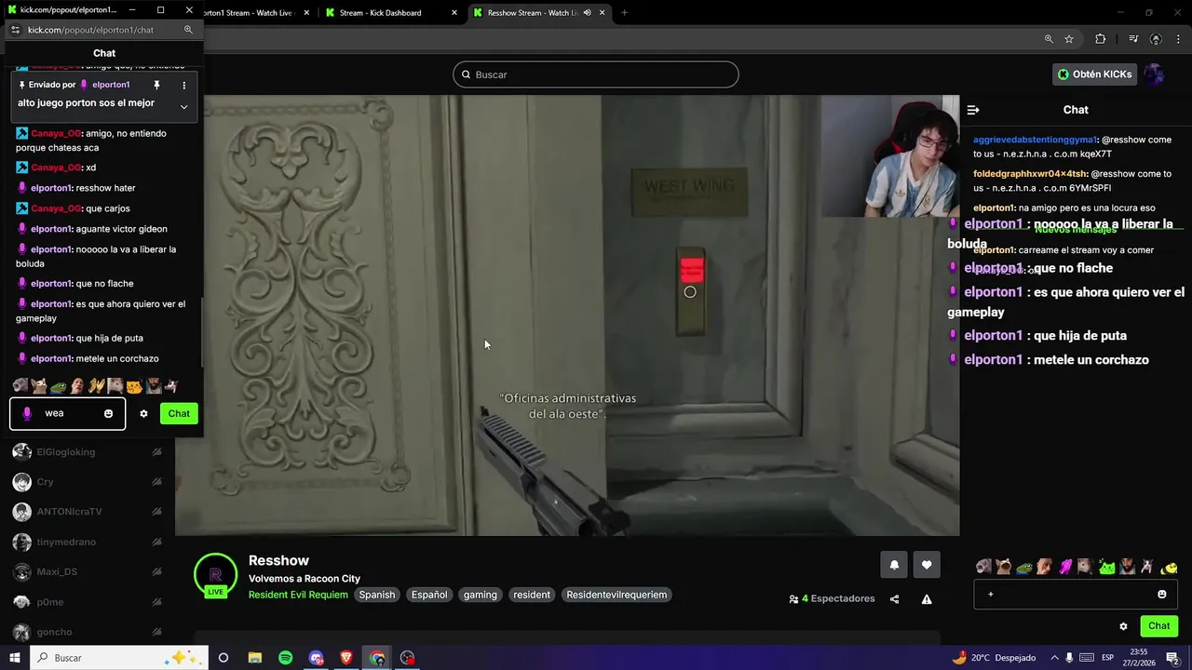The width and height of the screenshot is (1192, 670).
Task: Toggle the icon next to tinymedrano
Action: coord(156,542)
